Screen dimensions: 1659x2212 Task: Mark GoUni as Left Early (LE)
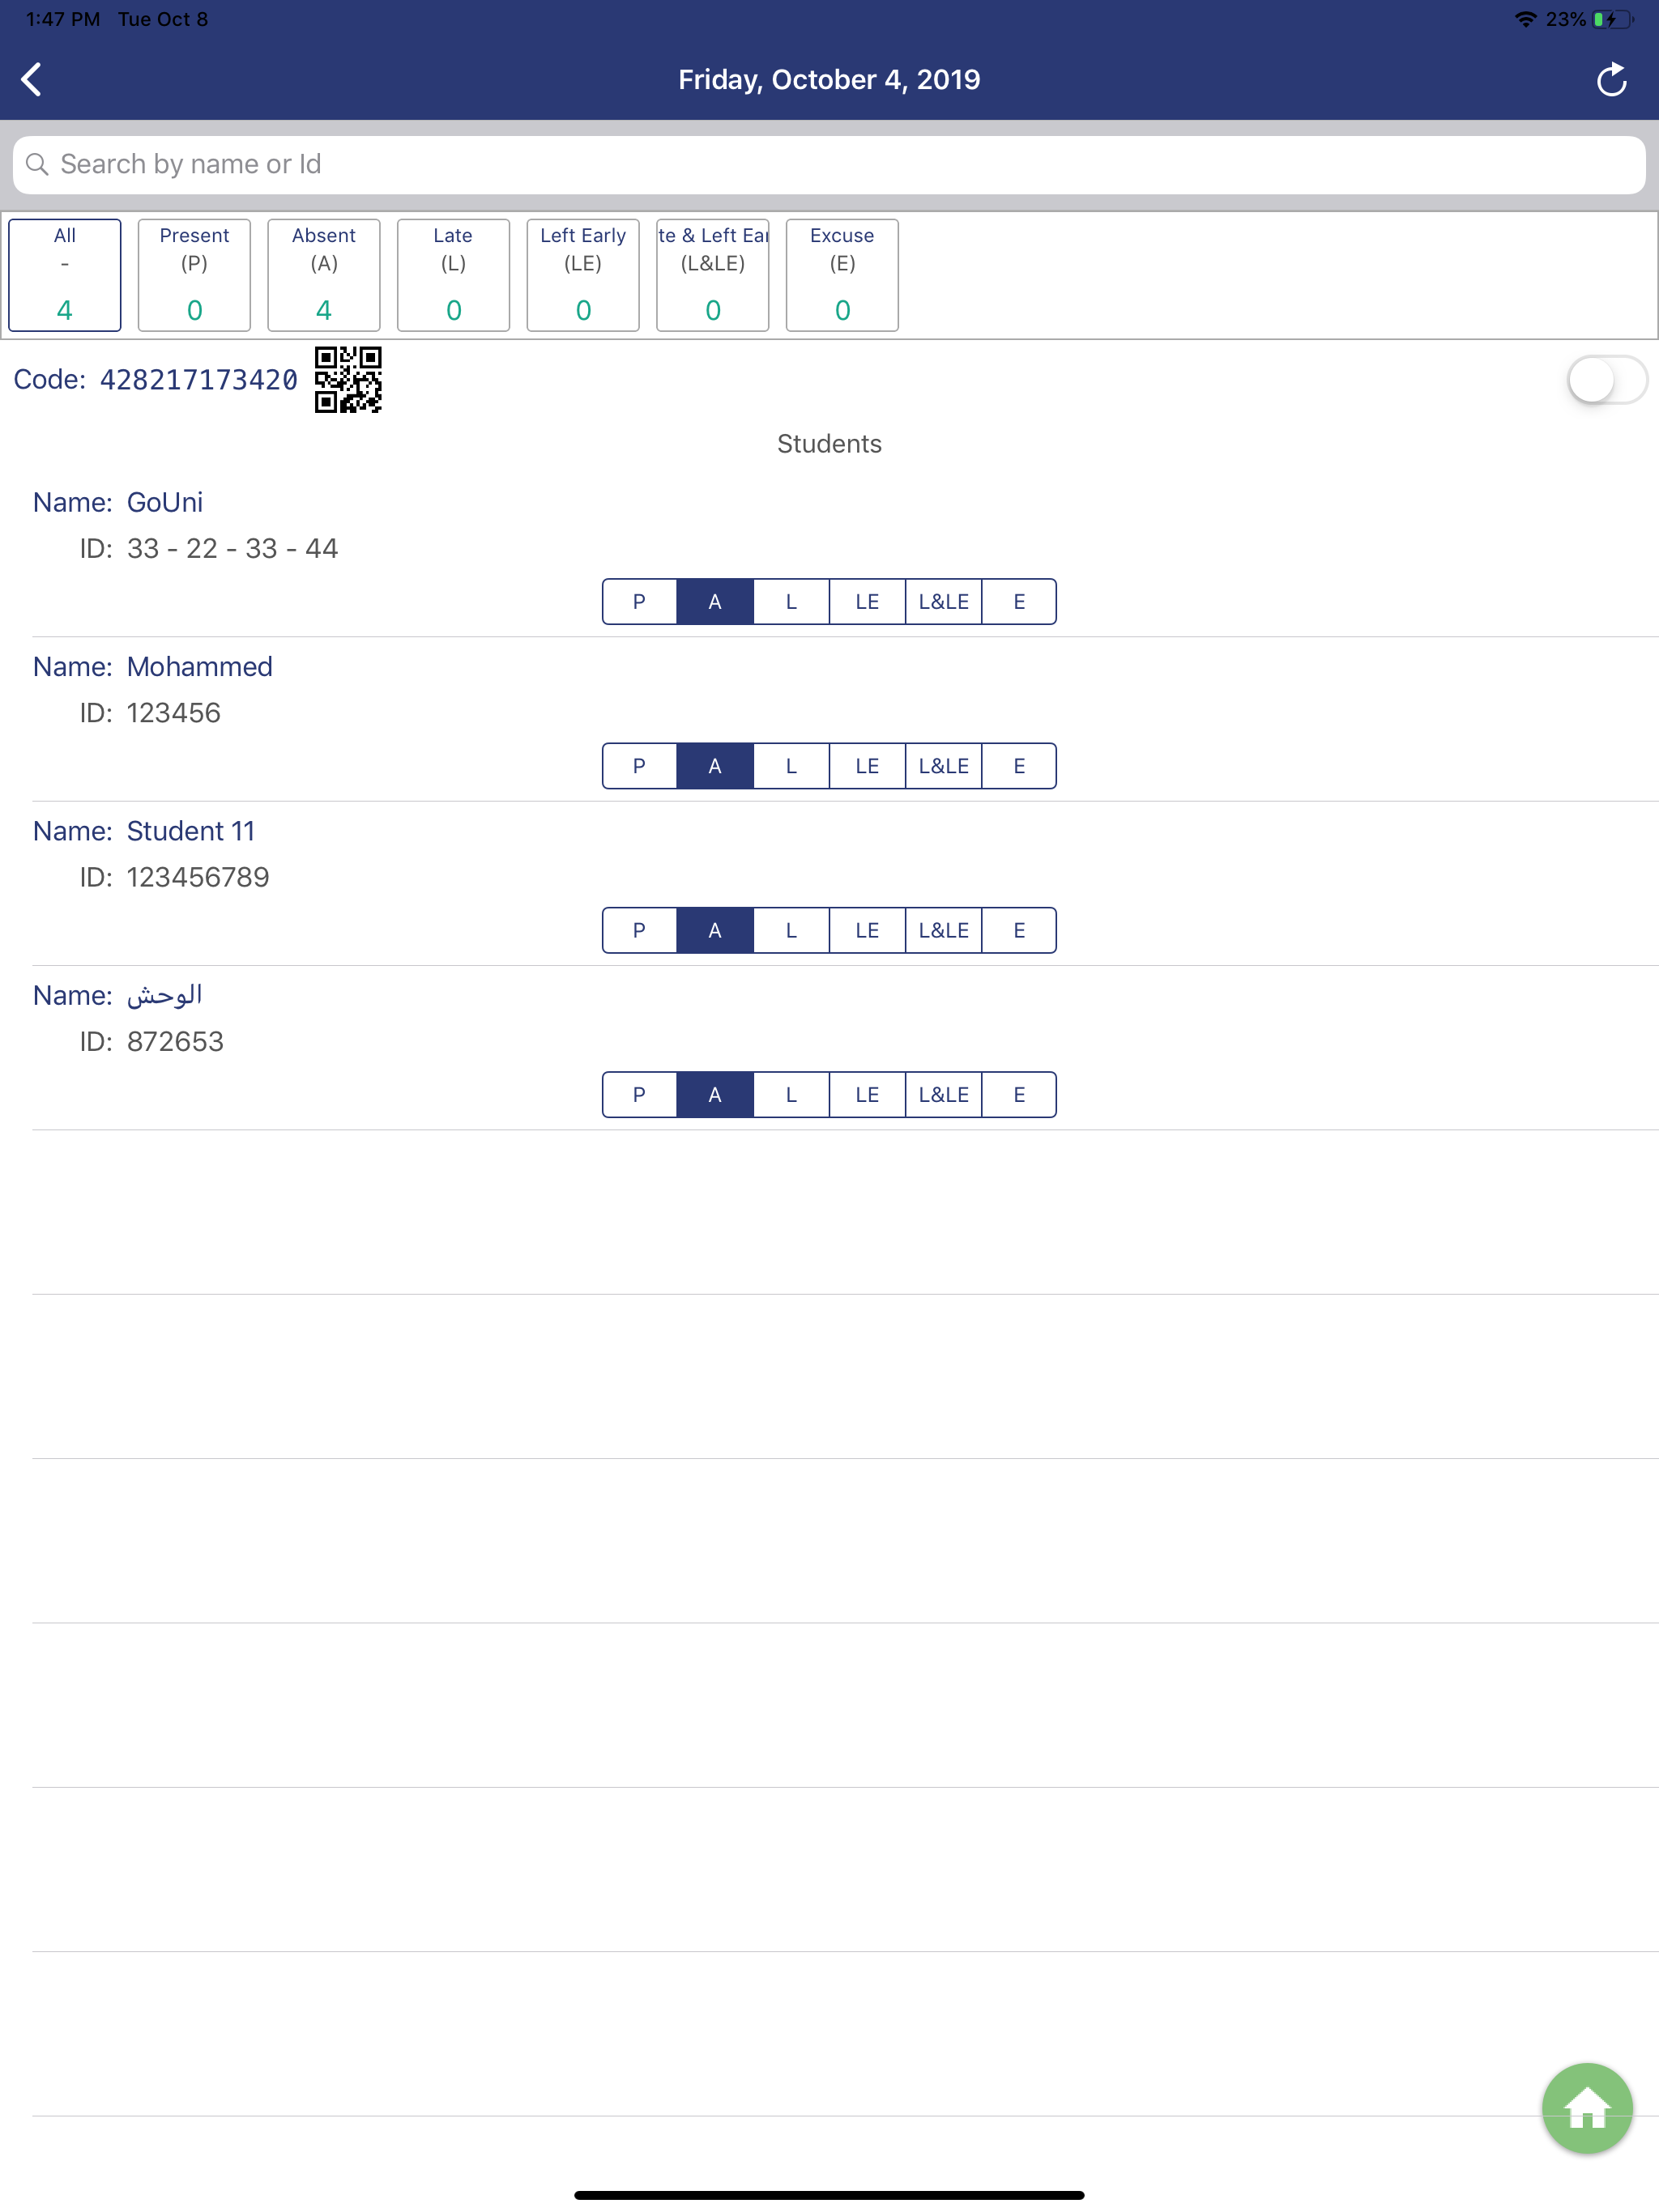coord(868,601)
